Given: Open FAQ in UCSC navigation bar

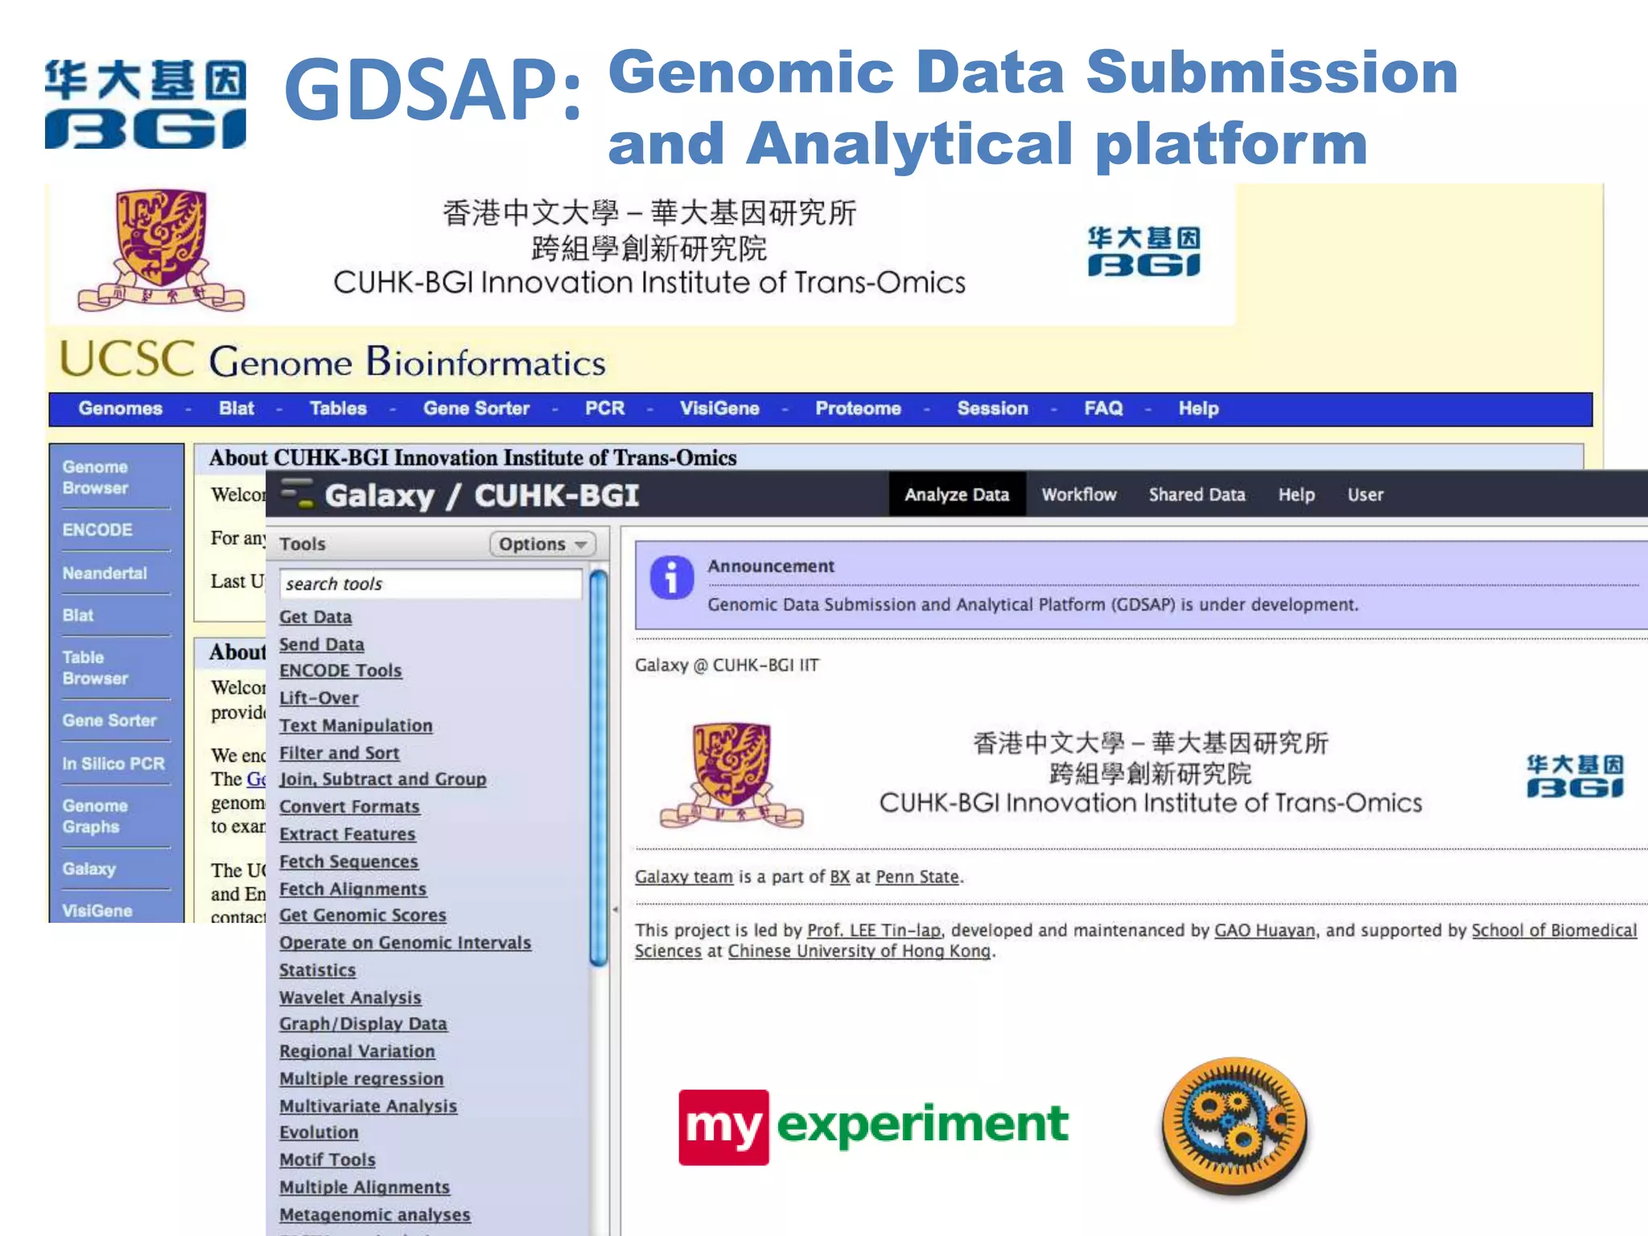Looking at the screenshot, I should [1103, 409].
